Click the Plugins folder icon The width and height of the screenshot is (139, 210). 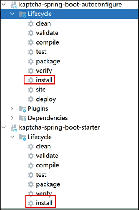pyautogui.click(x=23, y=109)
